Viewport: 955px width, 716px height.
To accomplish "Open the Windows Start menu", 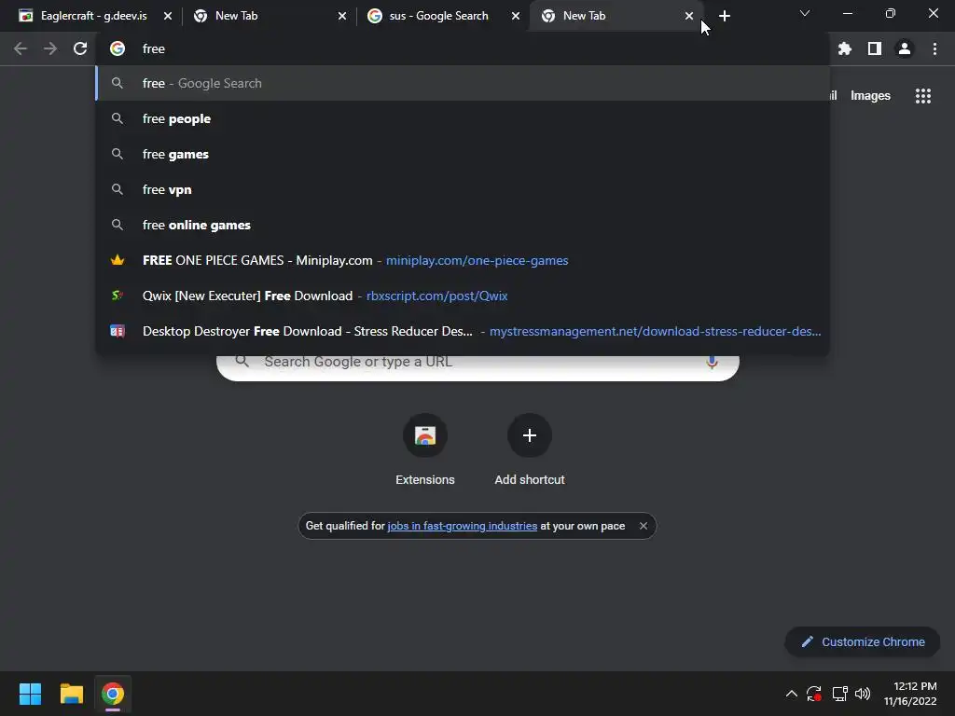I will point(30,694).
